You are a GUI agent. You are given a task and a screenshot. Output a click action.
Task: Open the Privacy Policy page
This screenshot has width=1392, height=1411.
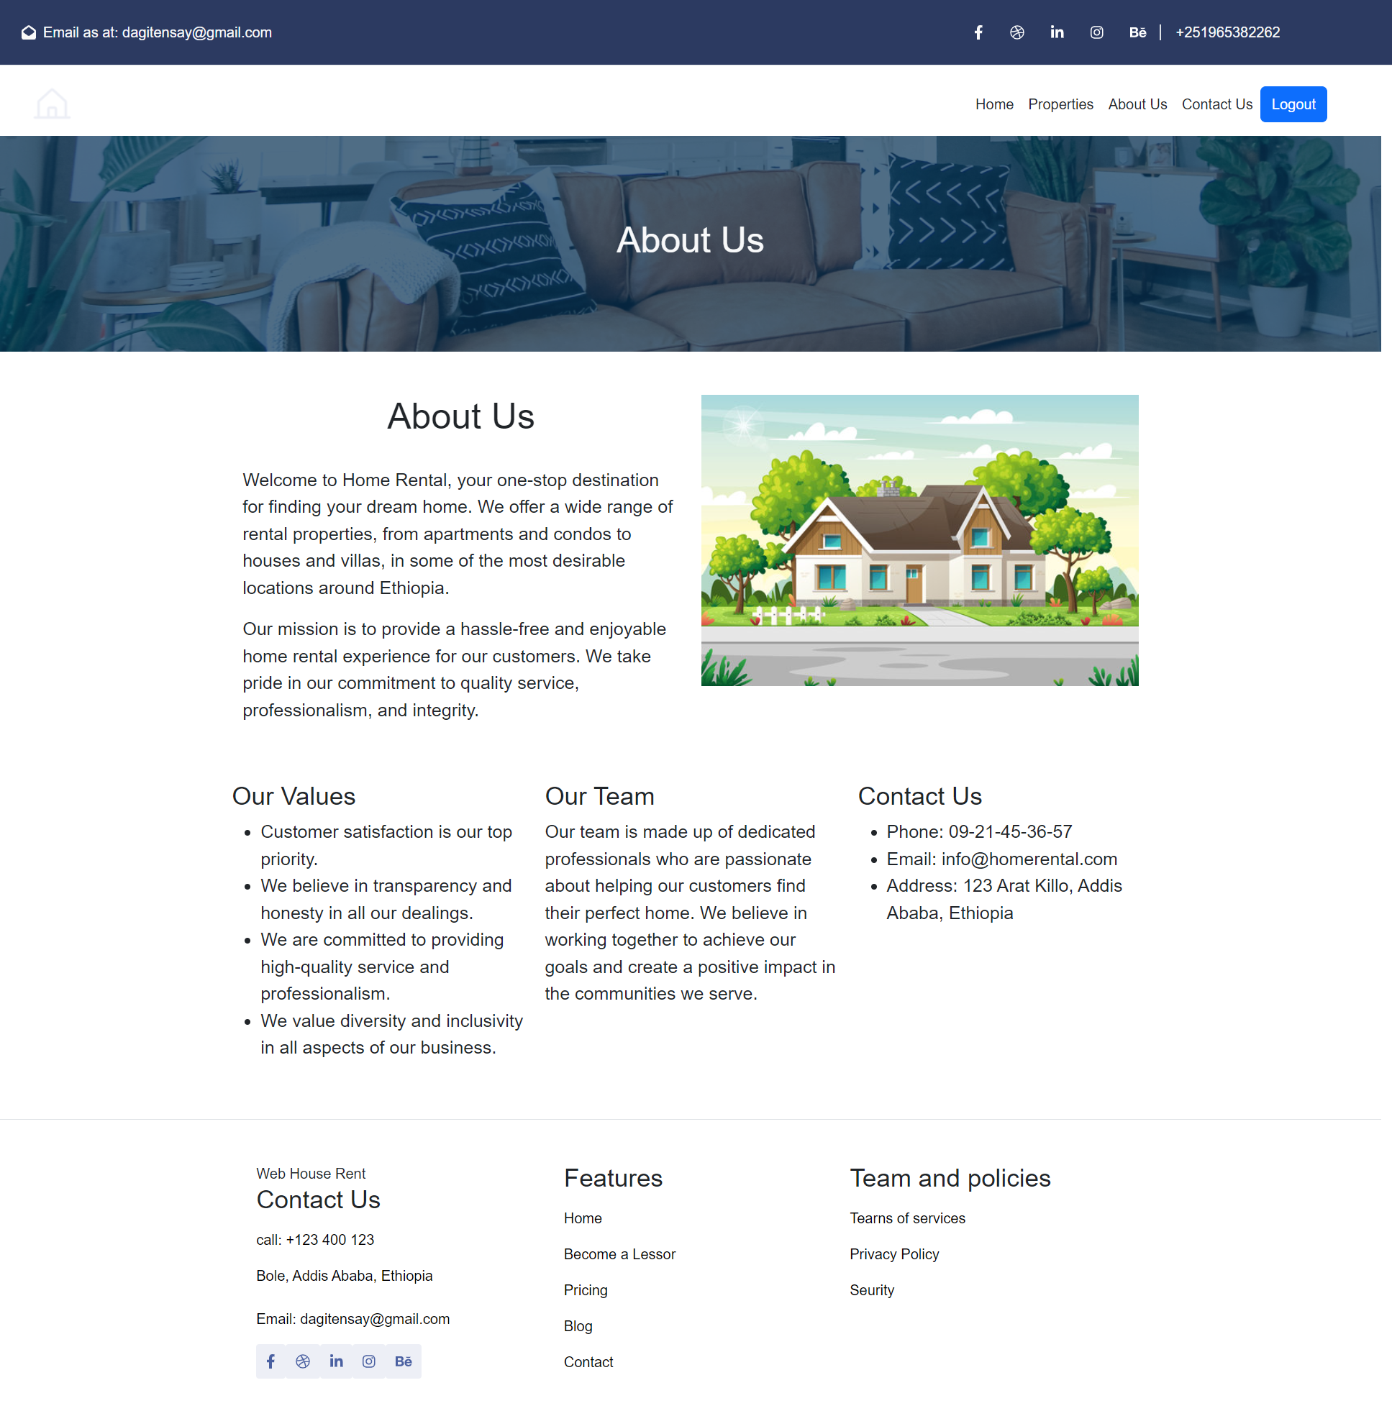[895, 1254]
